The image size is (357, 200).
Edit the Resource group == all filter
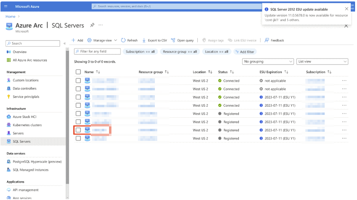[180, 52]
